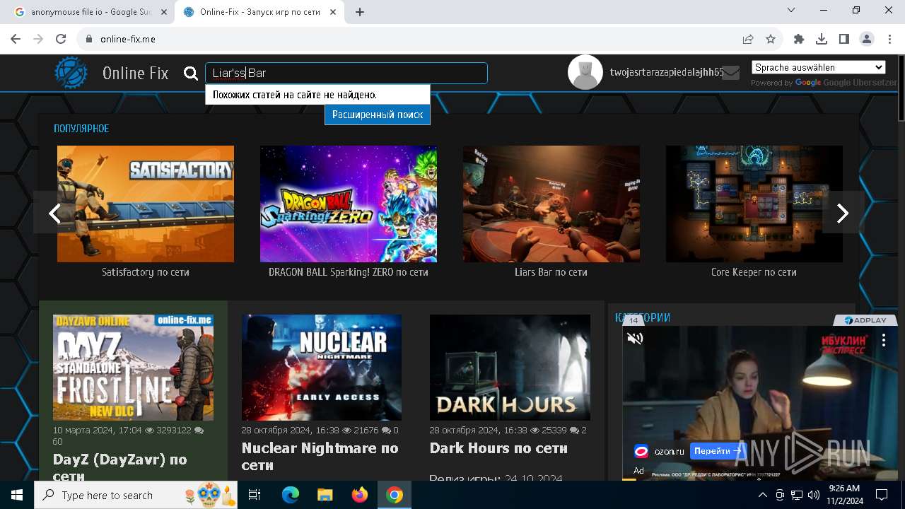This screenshot has height=509, width=905.
Task: Open Core Keeper по сети title link
Action: click(754, 272)
